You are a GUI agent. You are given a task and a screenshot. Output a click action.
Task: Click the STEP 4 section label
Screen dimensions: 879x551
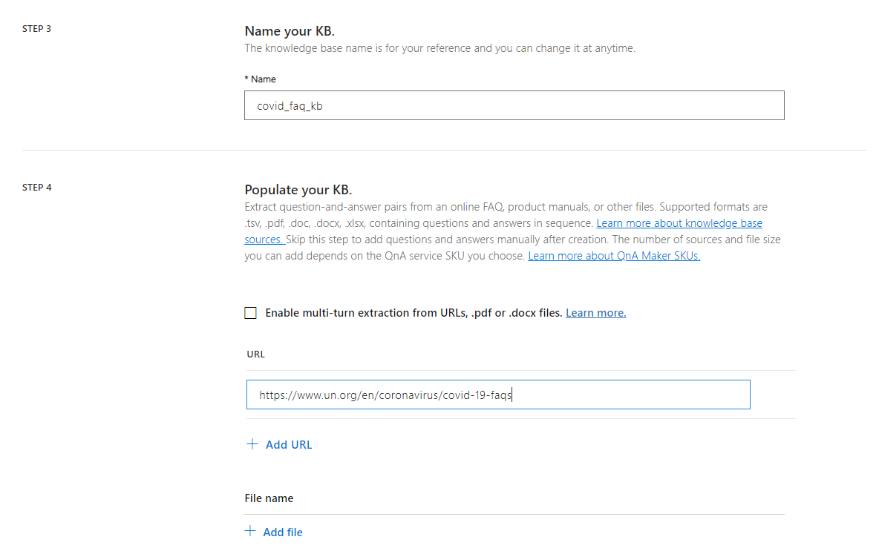[36, 187]
